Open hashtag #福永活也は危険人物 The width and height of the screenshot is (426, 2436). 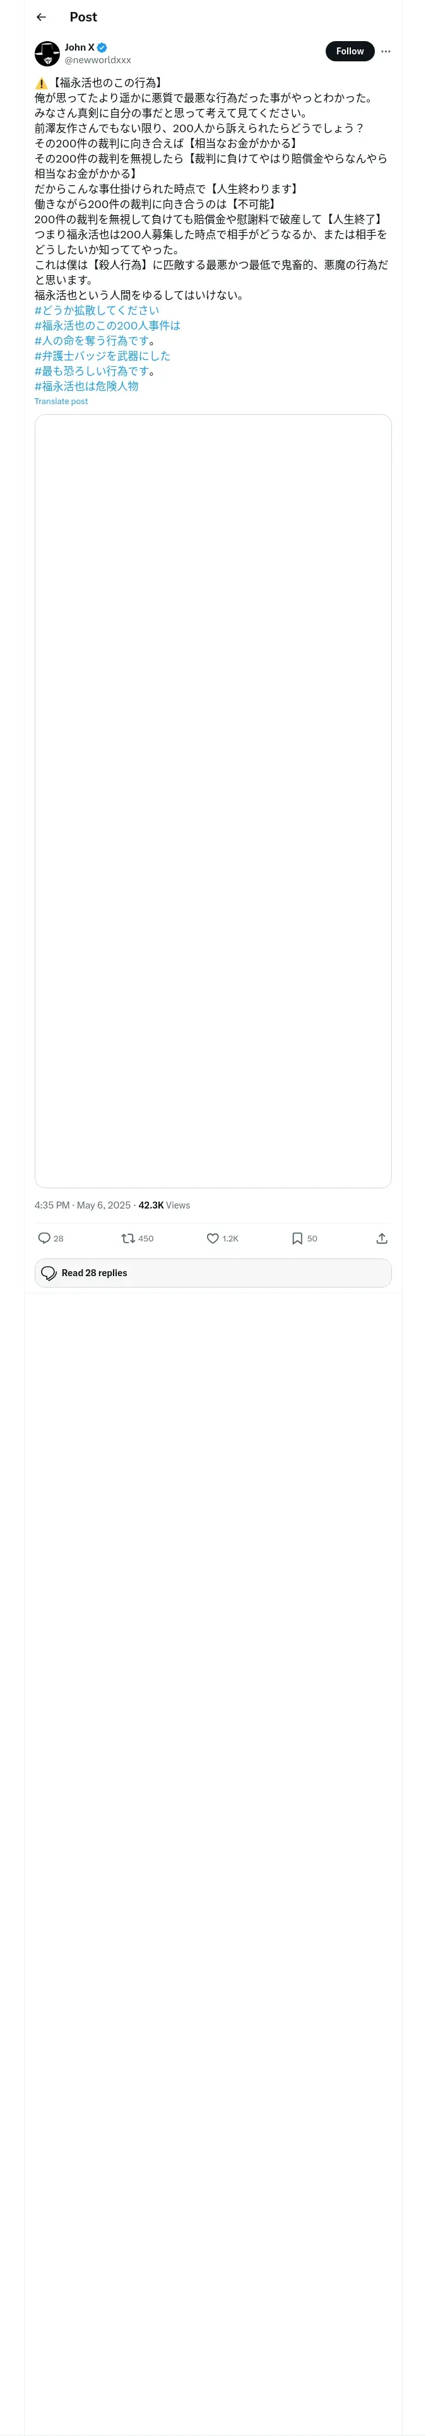click(x=87, y=386)
